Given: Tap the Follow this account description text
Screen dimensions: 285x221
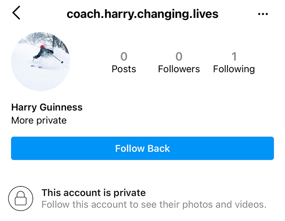Looking at the screenshot, I should click(x=153, y=204).
